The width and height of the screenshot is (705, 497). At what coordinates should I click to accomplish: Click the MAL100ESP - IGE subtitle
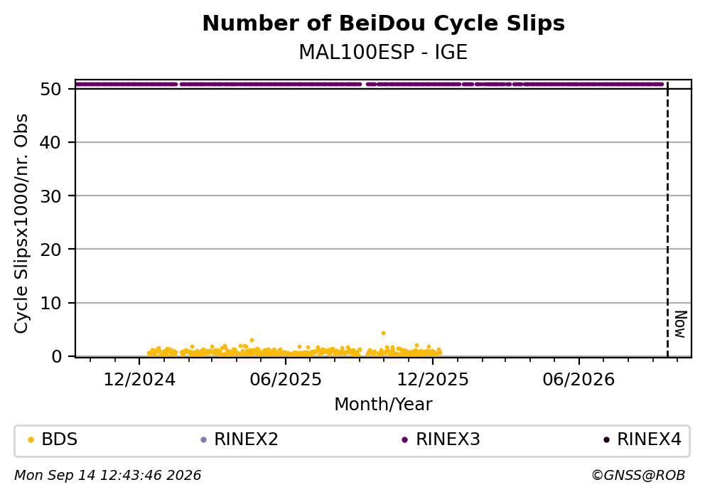tap(384, 52)
